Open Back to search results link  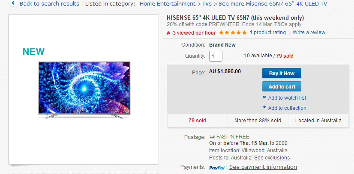pyautogui.click(x=49, y=3)
